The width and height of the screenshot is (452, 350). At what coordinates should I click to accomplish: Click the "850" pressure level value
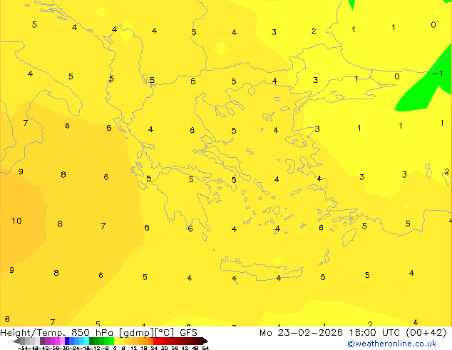point(80,333)
